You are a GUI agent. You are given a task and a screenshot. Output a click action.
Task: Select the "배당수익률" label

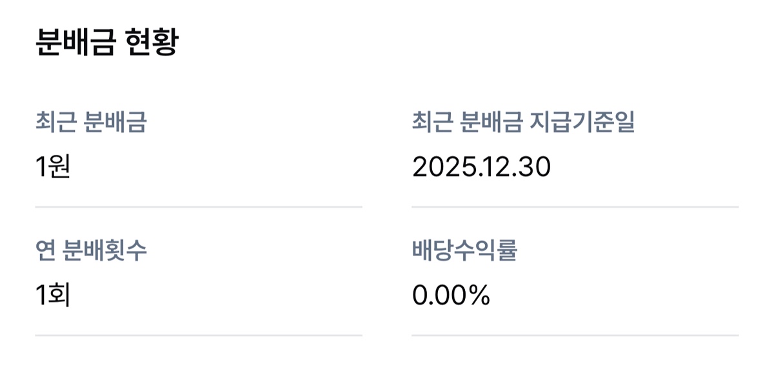[464, 251]
